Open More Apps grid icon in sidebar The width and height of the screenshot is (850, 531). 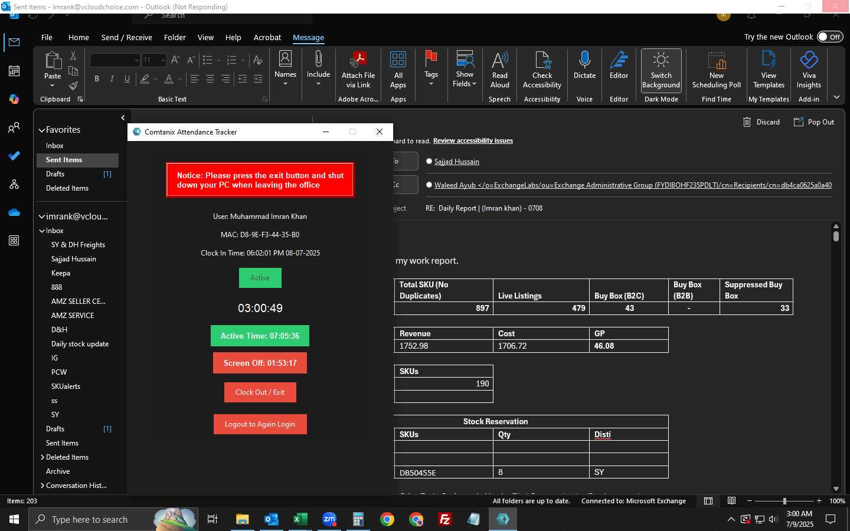point(14,241)
